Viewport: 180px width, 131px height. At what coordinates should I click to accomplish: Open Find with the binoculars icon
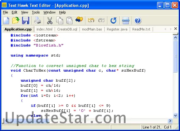click(79, 19)
